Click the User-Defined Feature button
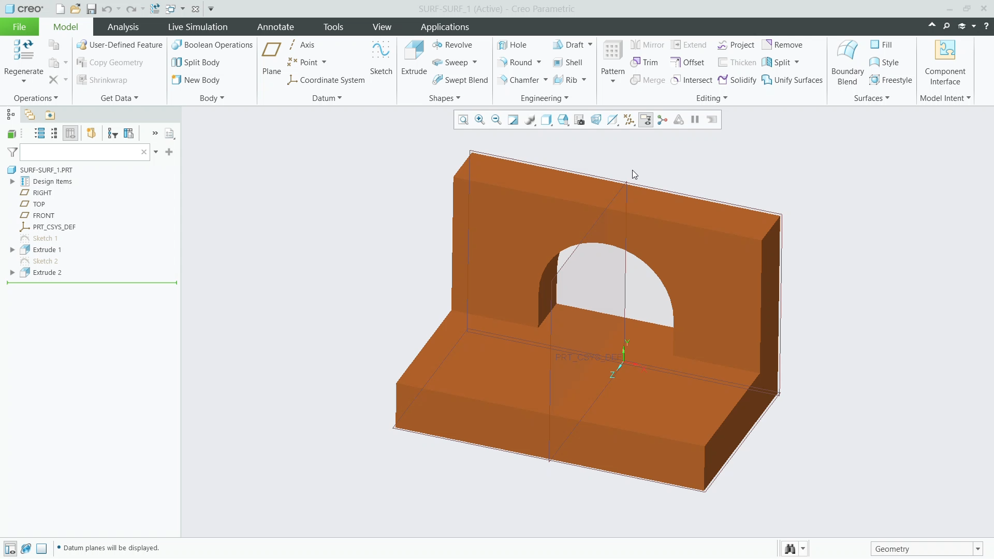Viewport: 994px width, 559px height. point(120,45)
